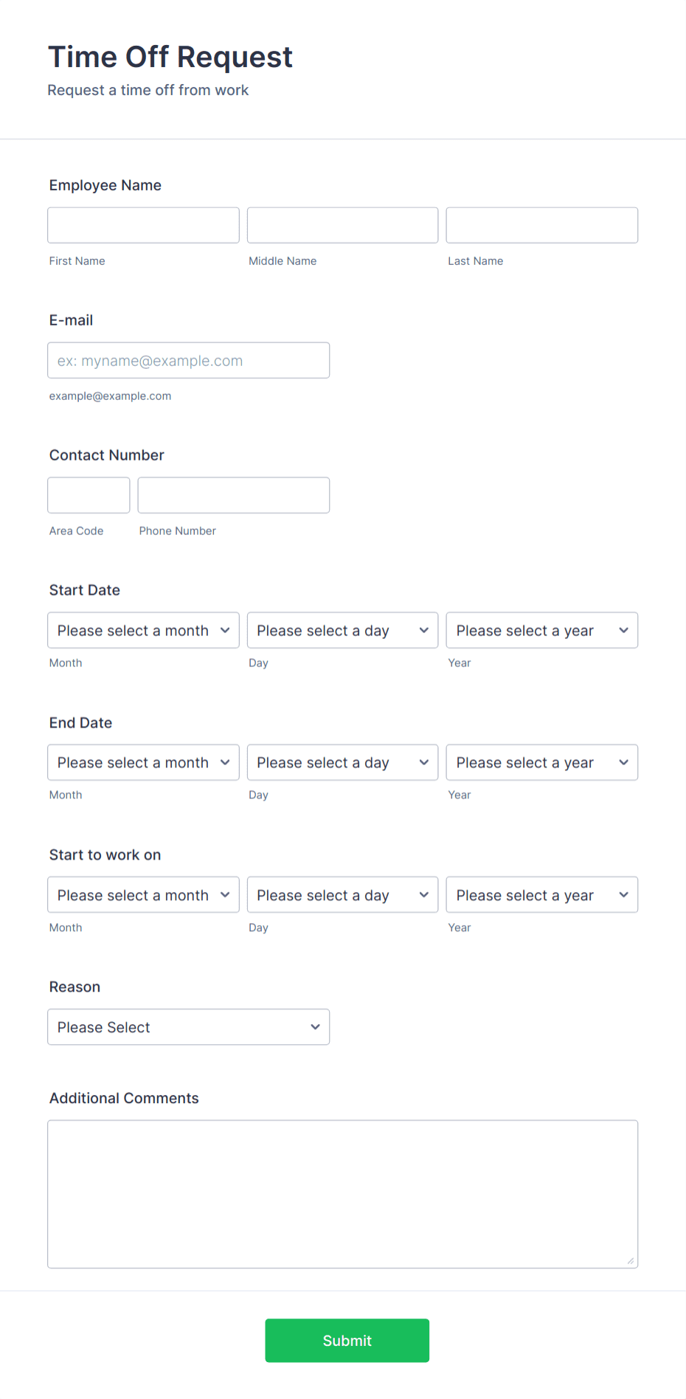Image resolution: width=686 pixels, height=1399 pixels.
Task: Open the Start Date day dropdown
Action: 342,630
